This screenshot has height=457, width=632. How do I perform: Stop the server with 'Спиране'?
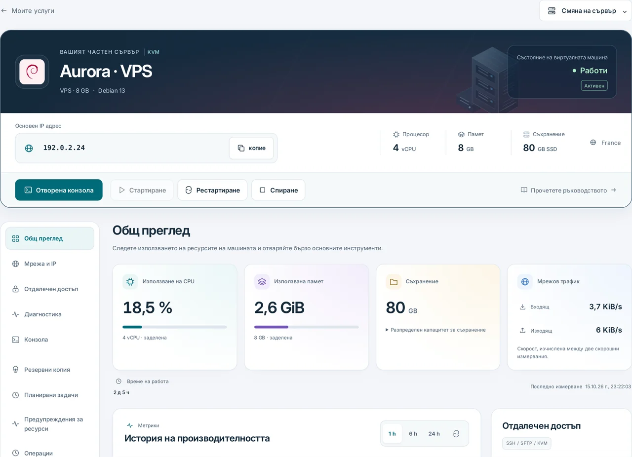[x=278, y=190]
